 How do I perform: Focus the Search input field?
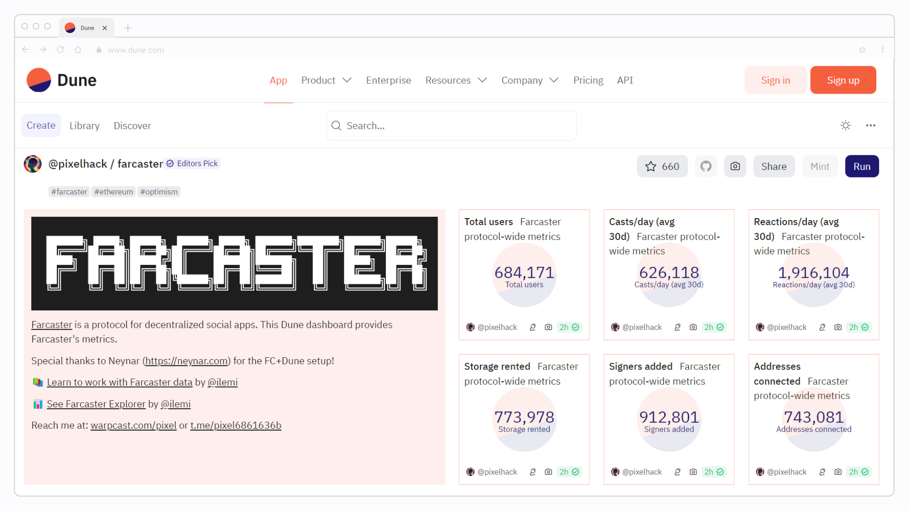click(451, 126)
